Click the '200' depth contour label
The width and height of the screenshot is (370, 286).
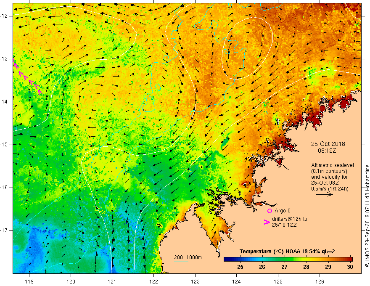(178, 257)
